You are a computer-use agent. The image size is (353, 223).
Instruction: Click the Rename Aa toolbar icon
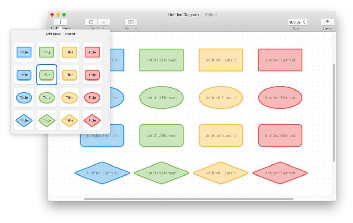coord(131,22)
